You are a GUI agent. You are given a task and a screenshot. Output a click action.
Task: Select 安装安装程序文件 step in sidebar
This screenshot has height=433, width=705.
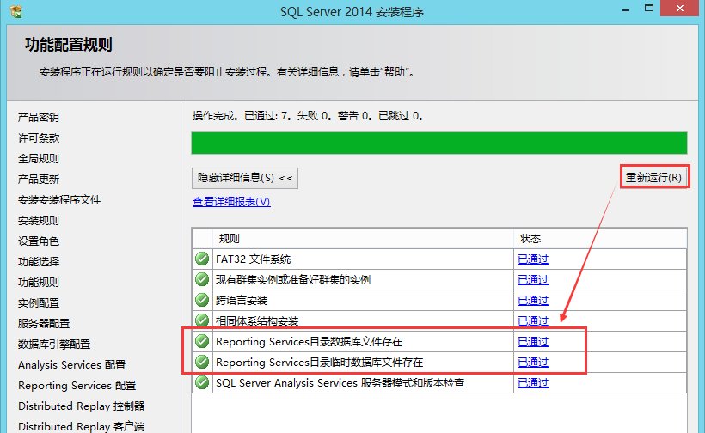tap(59, 200)
